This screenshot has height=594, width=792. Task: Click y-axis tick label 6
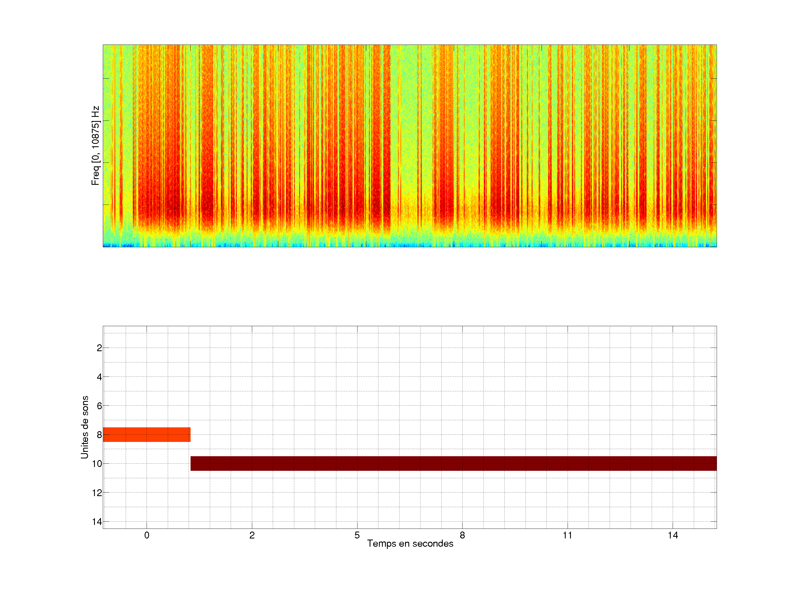(99, 406)
